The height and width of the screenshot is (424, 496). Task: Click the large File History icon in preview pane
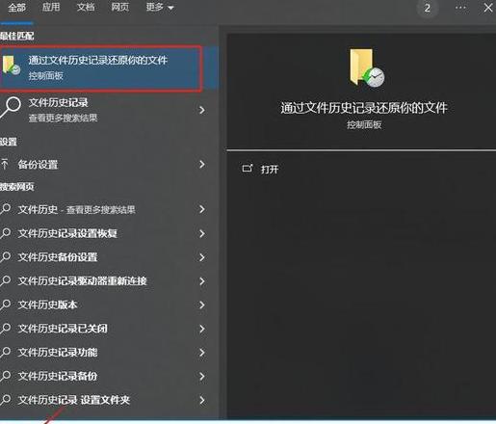coord(367,67)
